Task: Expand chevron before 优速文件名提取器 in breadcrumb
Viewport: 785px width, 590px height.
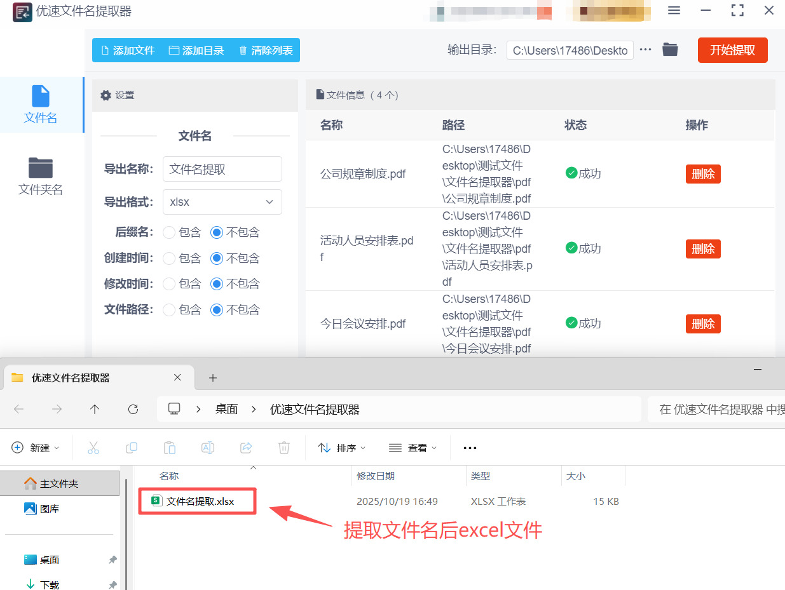Action: [254, 410]
